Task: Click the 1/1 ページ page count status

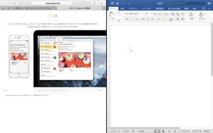Action: click(x=115, y=131)
